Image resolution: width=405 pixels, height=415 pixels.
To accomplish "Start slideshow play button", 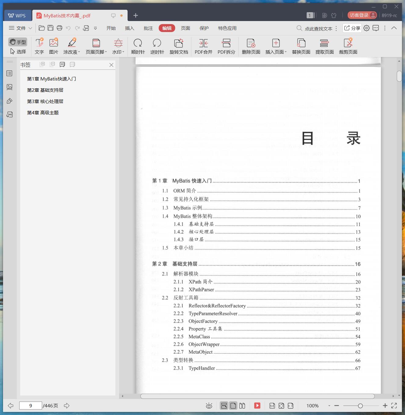I will [257, 406].
